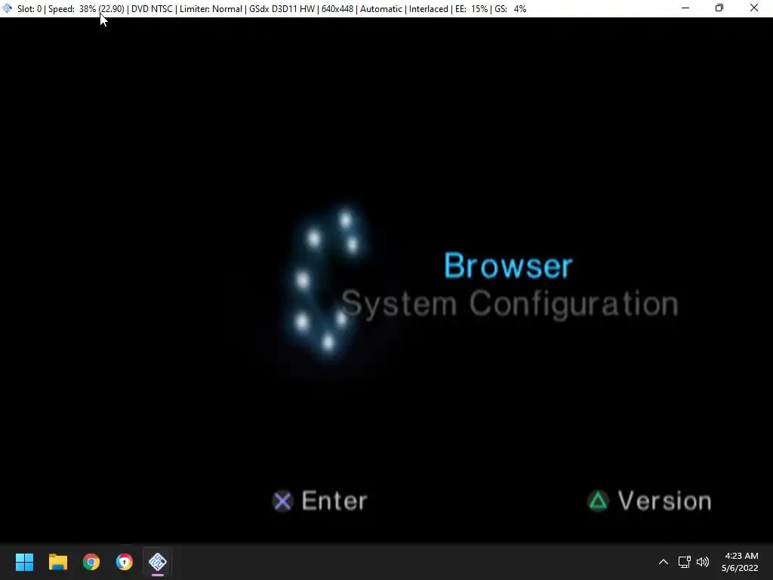
Task: Restore down the PCSX2 window
Action: pos(719,8)
